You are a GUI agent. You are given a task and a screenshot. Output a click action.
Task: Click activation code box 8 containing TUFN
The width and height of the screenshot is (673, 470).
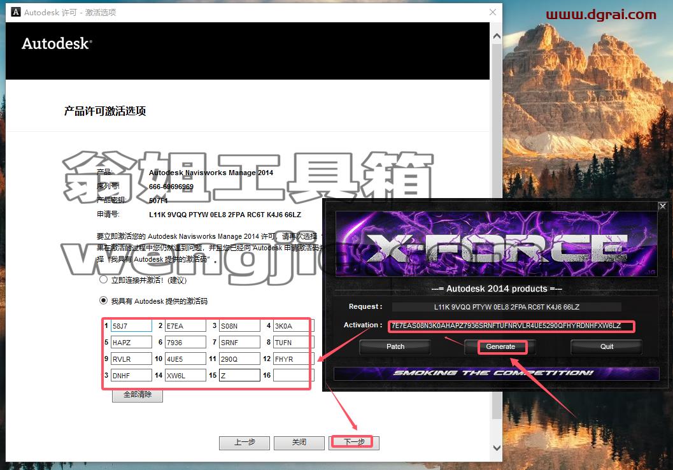point(294,343)
